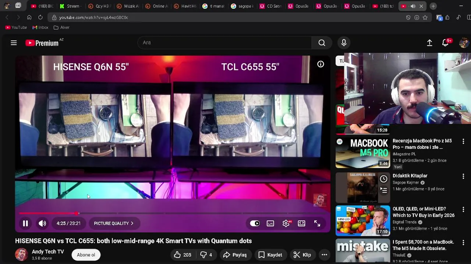Open the notifications bell
The width and height of the screenshot is (471, 264).
446,43
